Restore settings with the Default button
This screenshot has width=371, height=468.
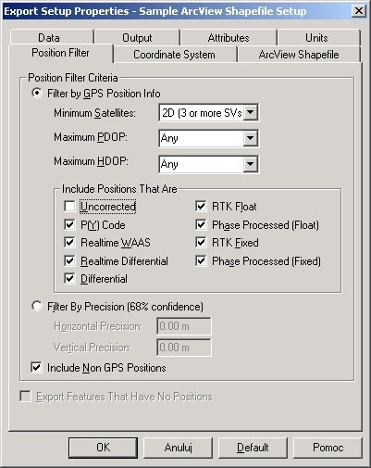253,448
